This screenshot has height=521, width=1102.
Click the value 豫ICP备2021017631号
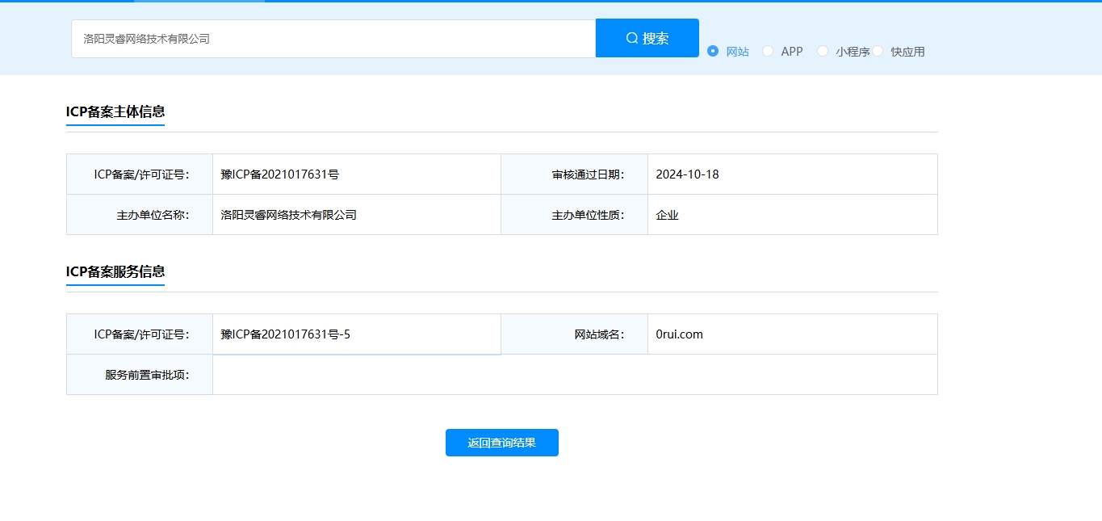(279, 174)
